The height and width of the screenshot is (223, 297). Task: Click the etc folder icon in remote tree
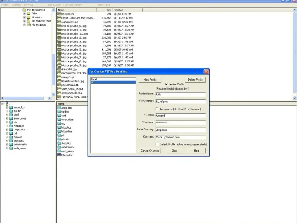click(x=11, y=122)
